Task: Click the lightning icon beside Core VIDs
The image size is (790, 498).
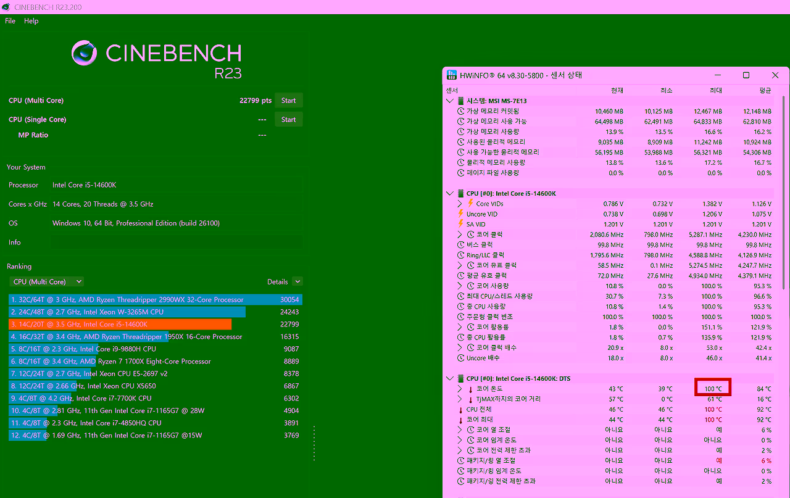Action: click(470, 204)
